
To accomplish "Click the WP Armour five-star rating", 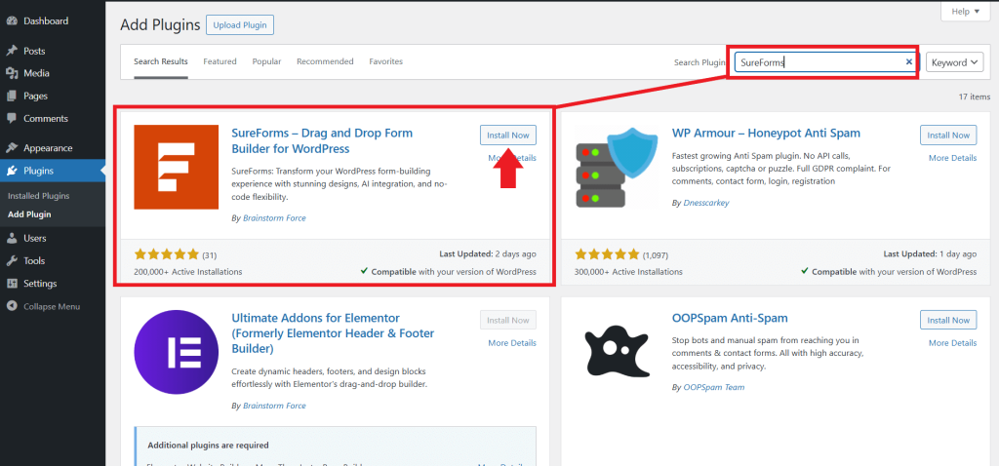I will tap(607, 254).
